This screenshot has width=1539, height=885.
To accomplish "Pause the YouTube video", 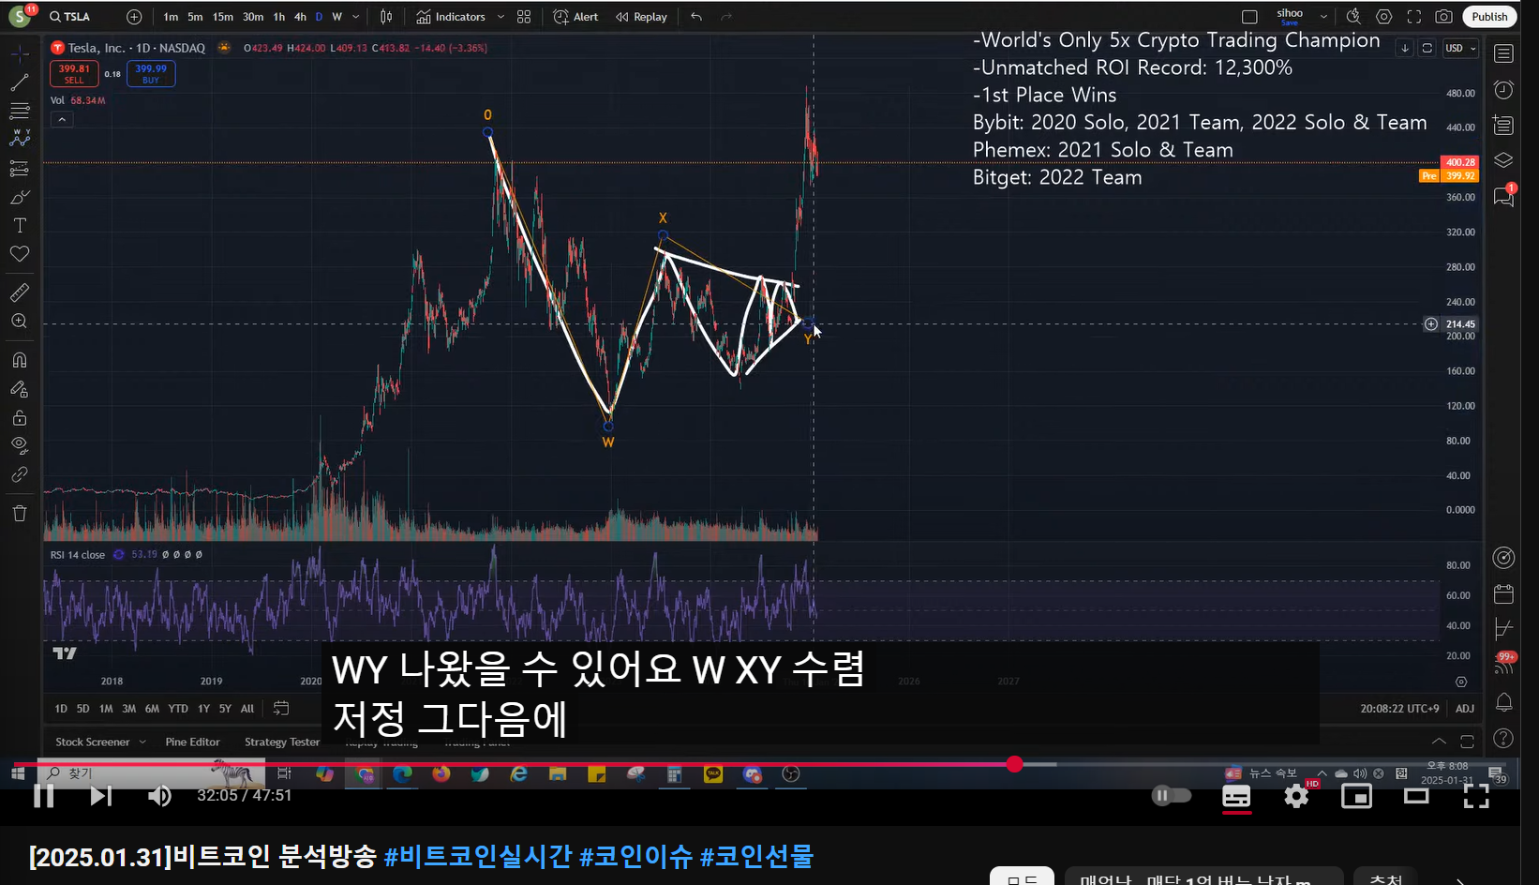I will coord(43,796).
